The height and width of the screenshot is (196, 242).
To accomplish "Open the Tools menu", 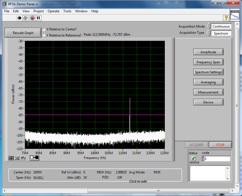I will (67, 11).
